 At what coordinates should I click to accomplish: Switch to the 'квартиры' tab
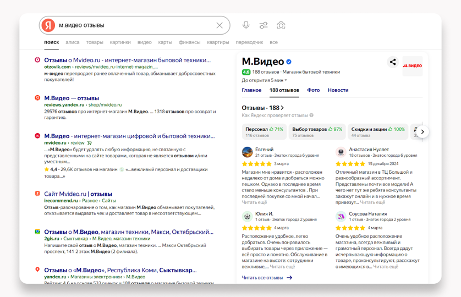(218, 42)
